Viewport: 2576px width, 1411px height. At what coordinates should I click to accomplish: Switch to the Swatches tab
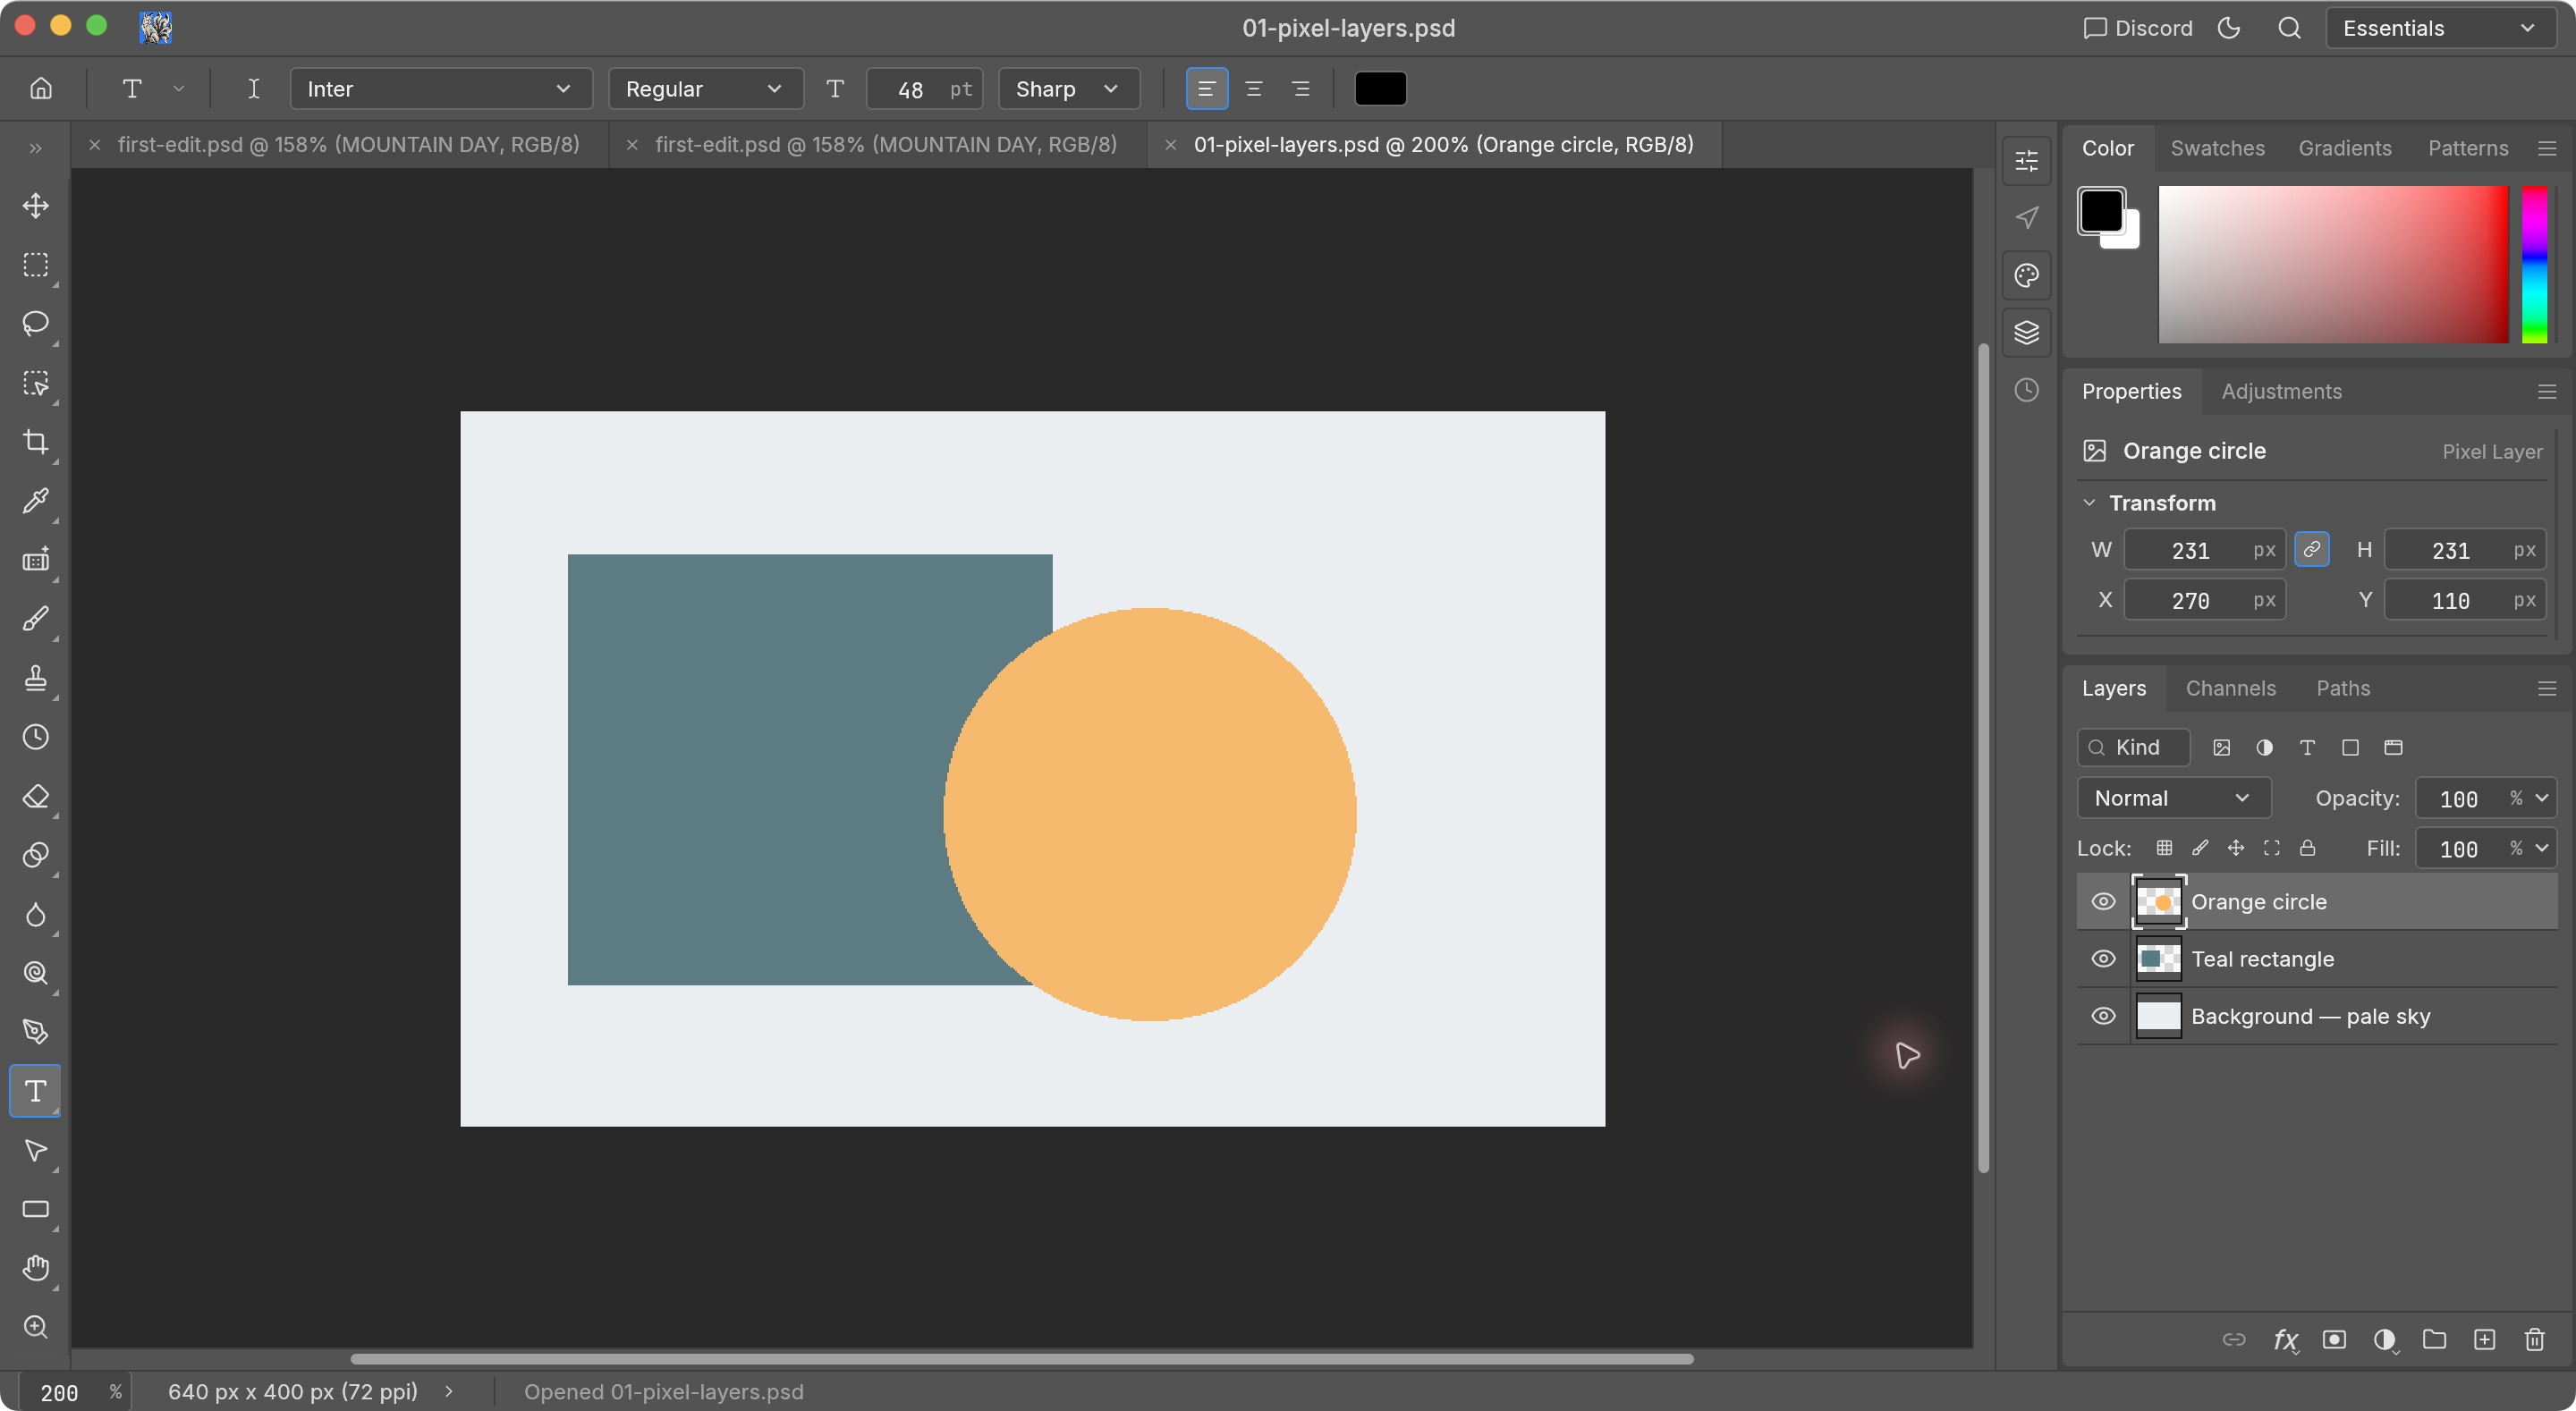tap(2217, 148)
